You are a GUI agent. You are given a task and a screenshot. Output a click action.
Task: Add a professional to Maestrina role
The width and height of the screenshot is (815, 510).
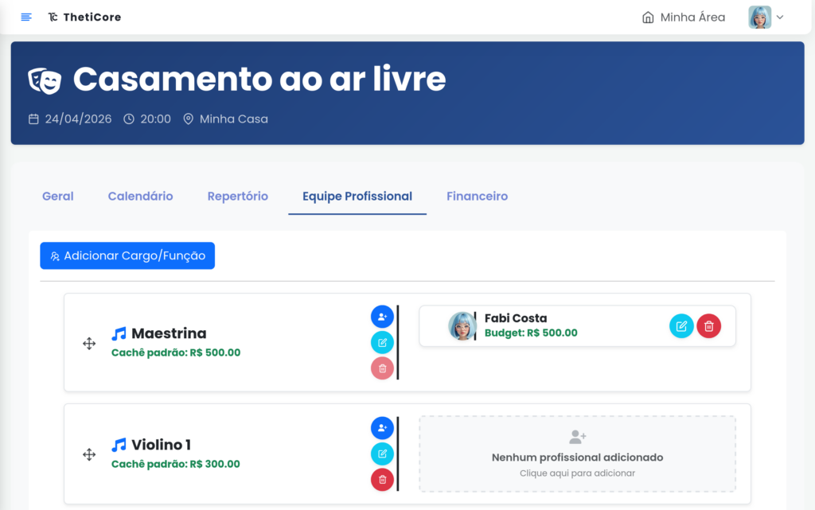pyautogui.click(x=382, y=317)
